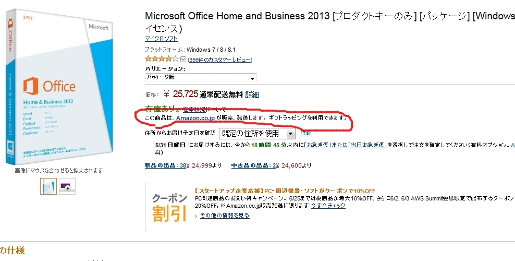Open the バリエーション パッケージ版 dropdown

click(201, 78)
